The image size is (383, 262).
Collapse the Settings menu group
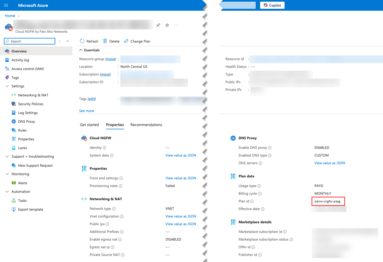coord(7,86)
